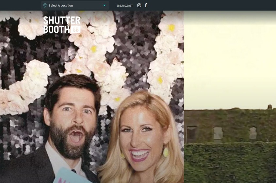Open the Select A Location dropdown
Image resolution: width=276 pixels, height=183 pixels.
(x=75, y=5)
